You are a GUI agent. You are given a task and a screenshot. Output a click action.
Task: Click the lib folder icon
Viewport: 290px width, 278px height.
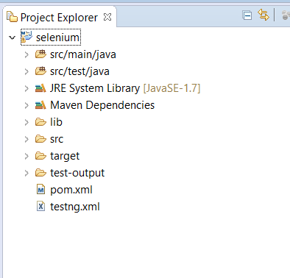(x=40, y=122)
